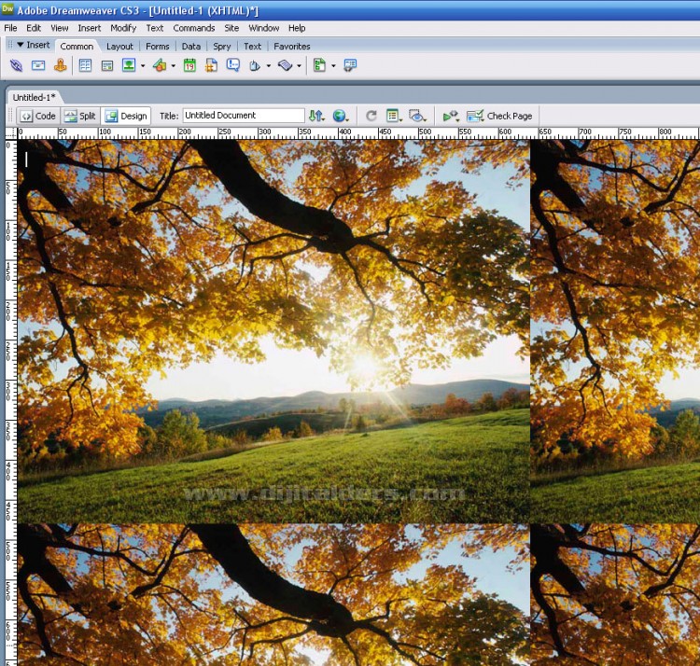Click the Named Anchor icon
The height and width of the screenshot is (666, 700).
[x=61, y=65]
